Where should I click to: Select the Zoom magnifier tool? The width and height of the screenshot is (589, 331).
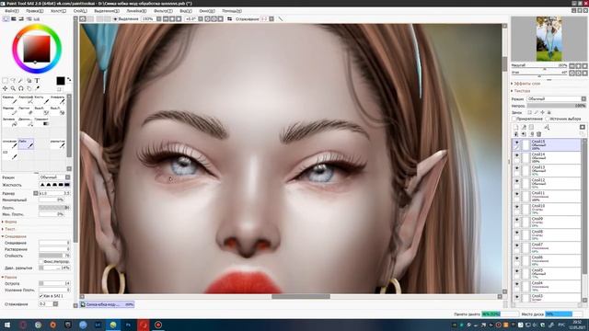(x=13, y=88)
